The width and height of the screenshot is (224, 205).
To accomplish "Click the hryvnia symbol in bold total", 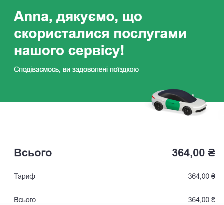I will coord(212,153).
